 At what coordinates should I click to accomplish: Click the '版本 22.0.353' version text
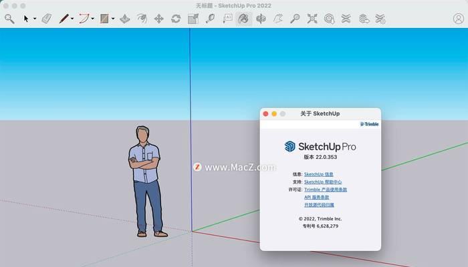click(320, 157)
